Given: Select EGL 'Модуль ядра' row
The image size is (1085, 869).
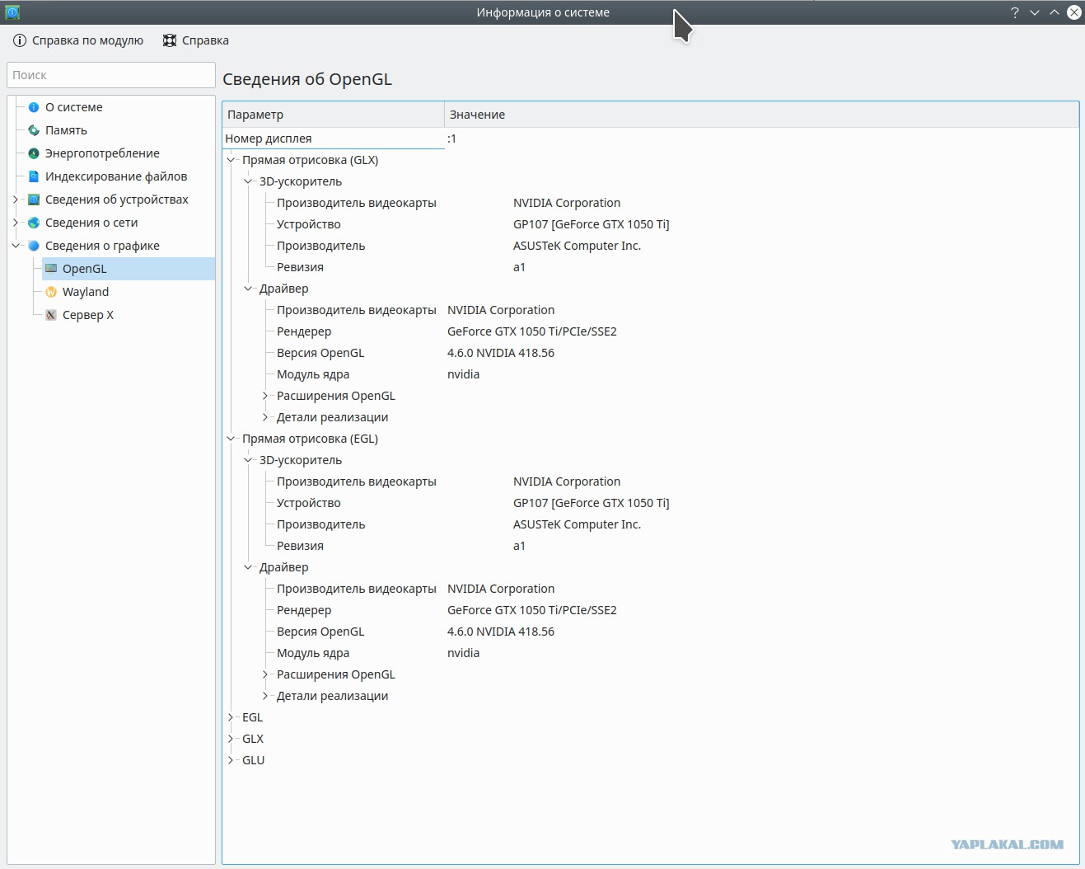Looking at the screenshot, I should pos(651,653).
